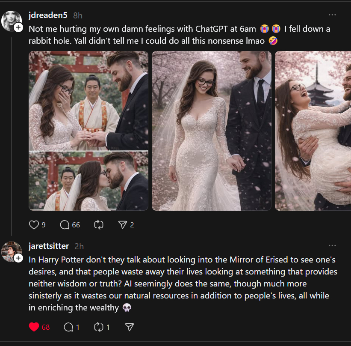Screen dimensions: 351x346
Task: Open more options for jdreaden5's post
Action: tap(332, 15)
